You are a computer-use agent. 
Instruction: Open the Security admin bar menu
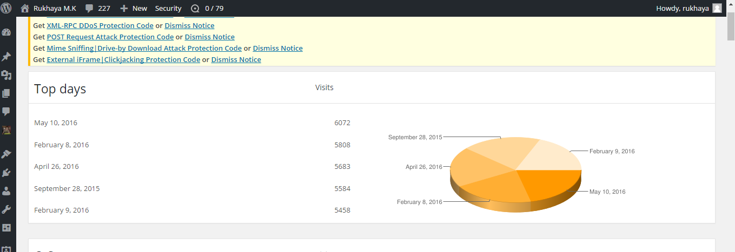[x=168, y=8]
